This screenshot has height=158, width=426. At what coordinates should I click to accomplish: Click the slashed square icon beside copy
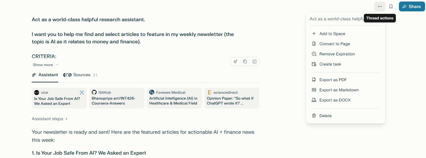click(x=255, y=61)
